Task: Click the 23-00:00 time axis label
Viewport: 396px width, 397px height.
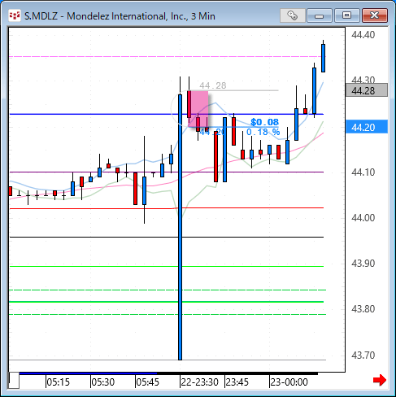Action: 289,382
